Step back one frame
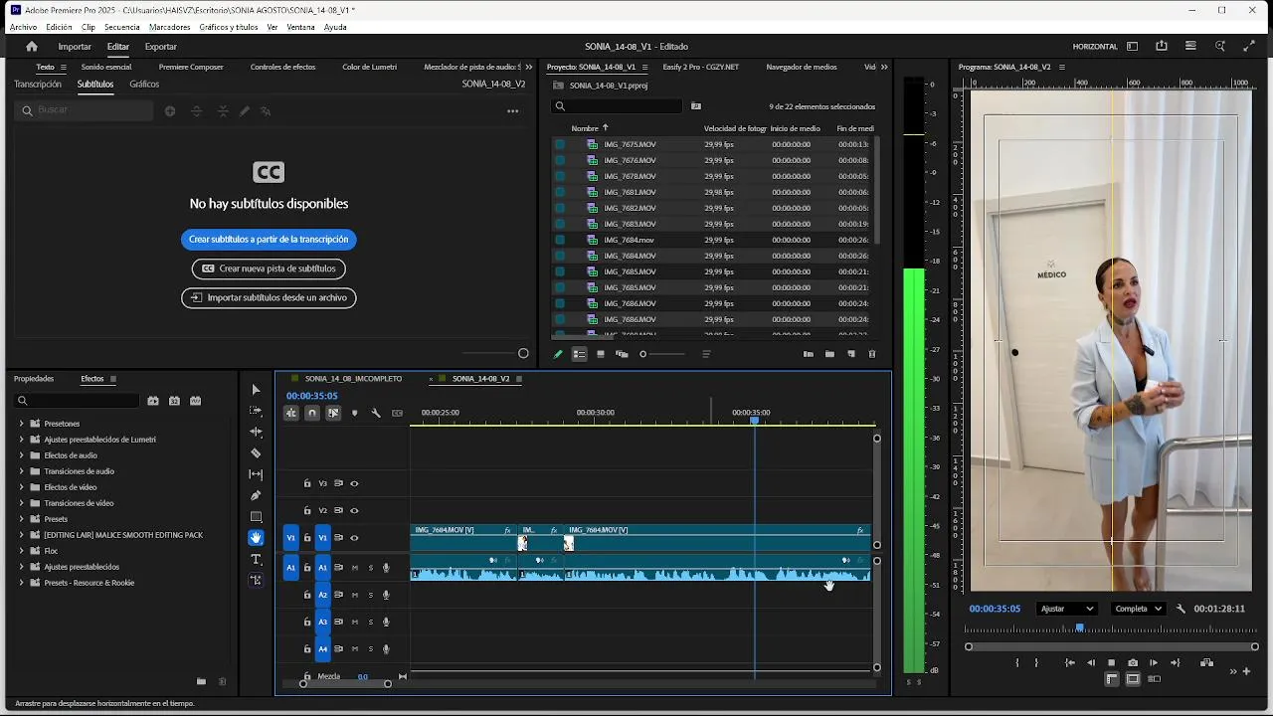Screen dimensions: 1273x716 1091,663
